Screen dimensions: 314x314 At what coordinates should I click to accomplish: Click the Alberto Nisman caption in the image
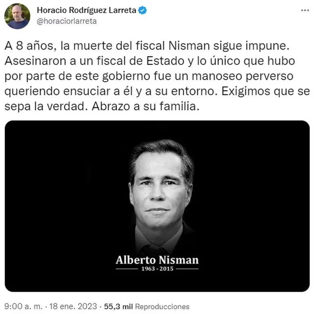pyautogui.click(x=157, y=260)
